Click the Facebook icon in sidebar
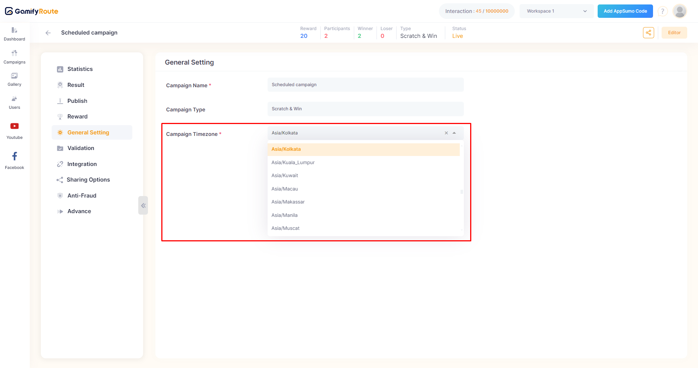 coord(14,156)
